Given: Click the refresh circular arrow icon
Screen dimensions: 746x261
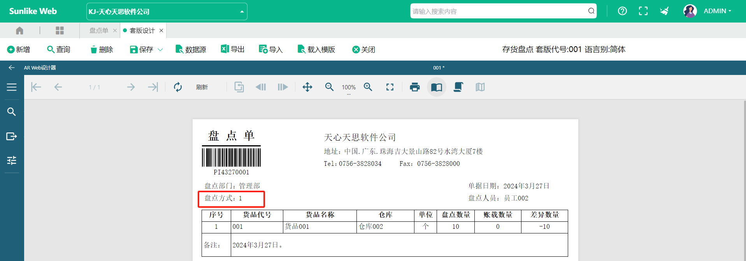Looking at the screenshot, I should click(178, 87).
